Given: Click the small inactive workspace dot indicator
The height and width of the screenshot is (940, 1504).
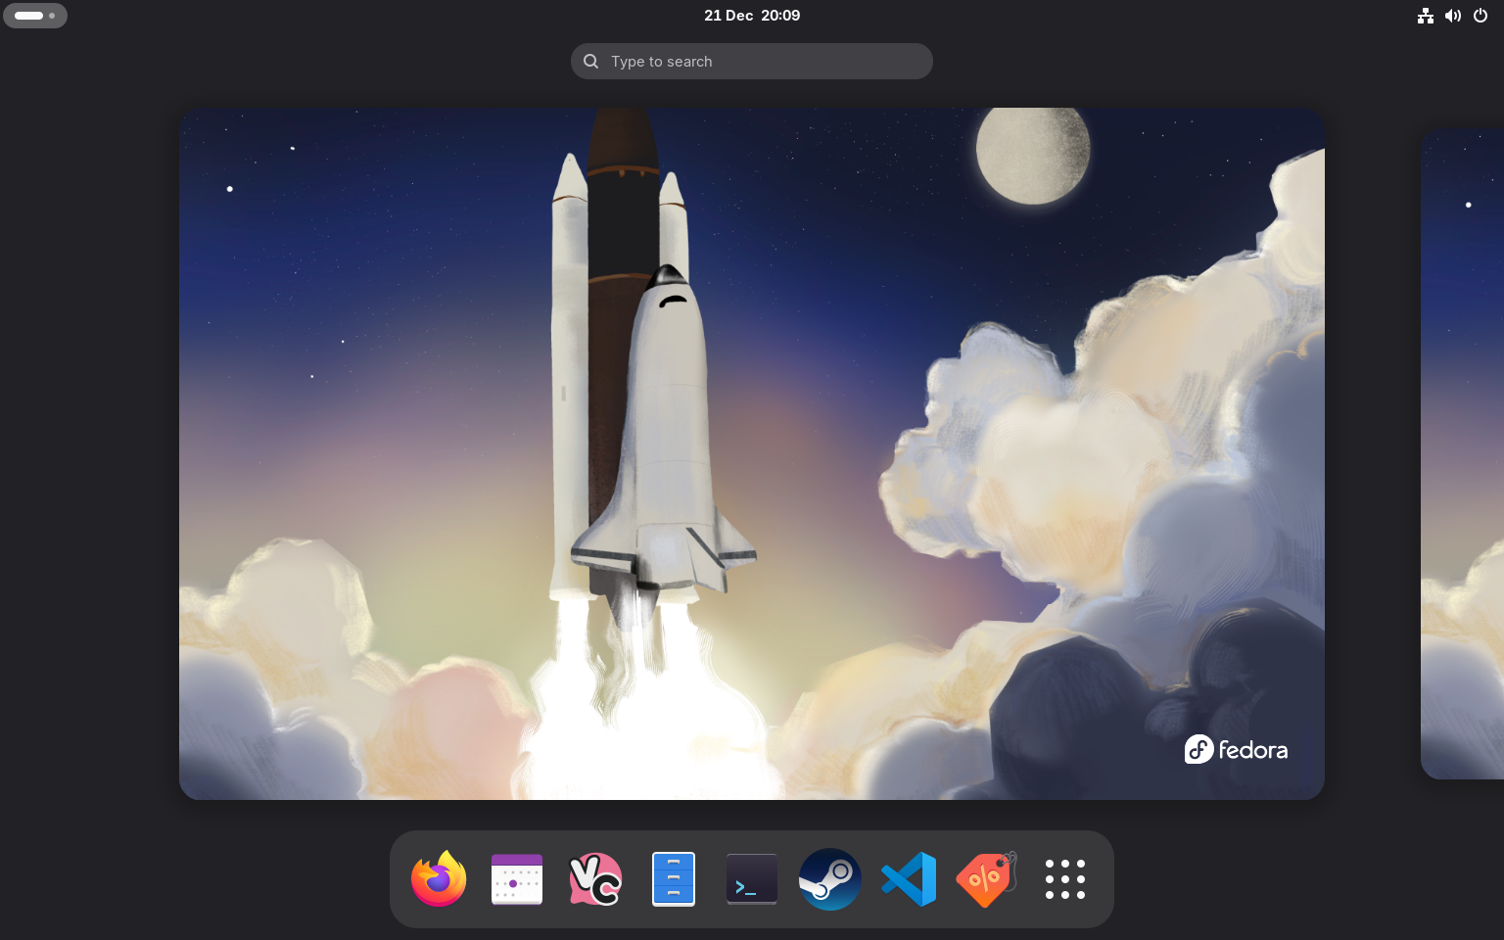Looking at the screenshot, I should (52, 16).
